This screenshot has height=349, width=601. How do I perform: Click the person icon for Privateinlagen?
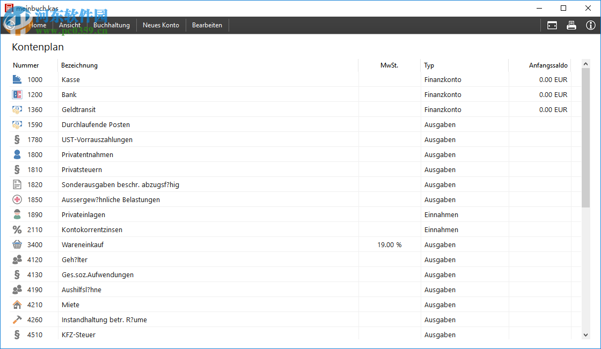(17, 214)
